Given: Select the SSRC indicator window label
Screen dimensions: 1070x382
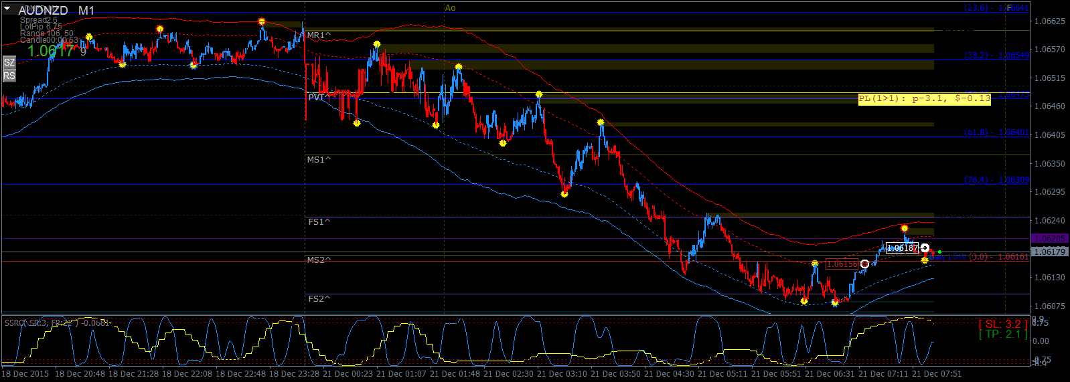Looking at the screenshot, I should point(58,323).
